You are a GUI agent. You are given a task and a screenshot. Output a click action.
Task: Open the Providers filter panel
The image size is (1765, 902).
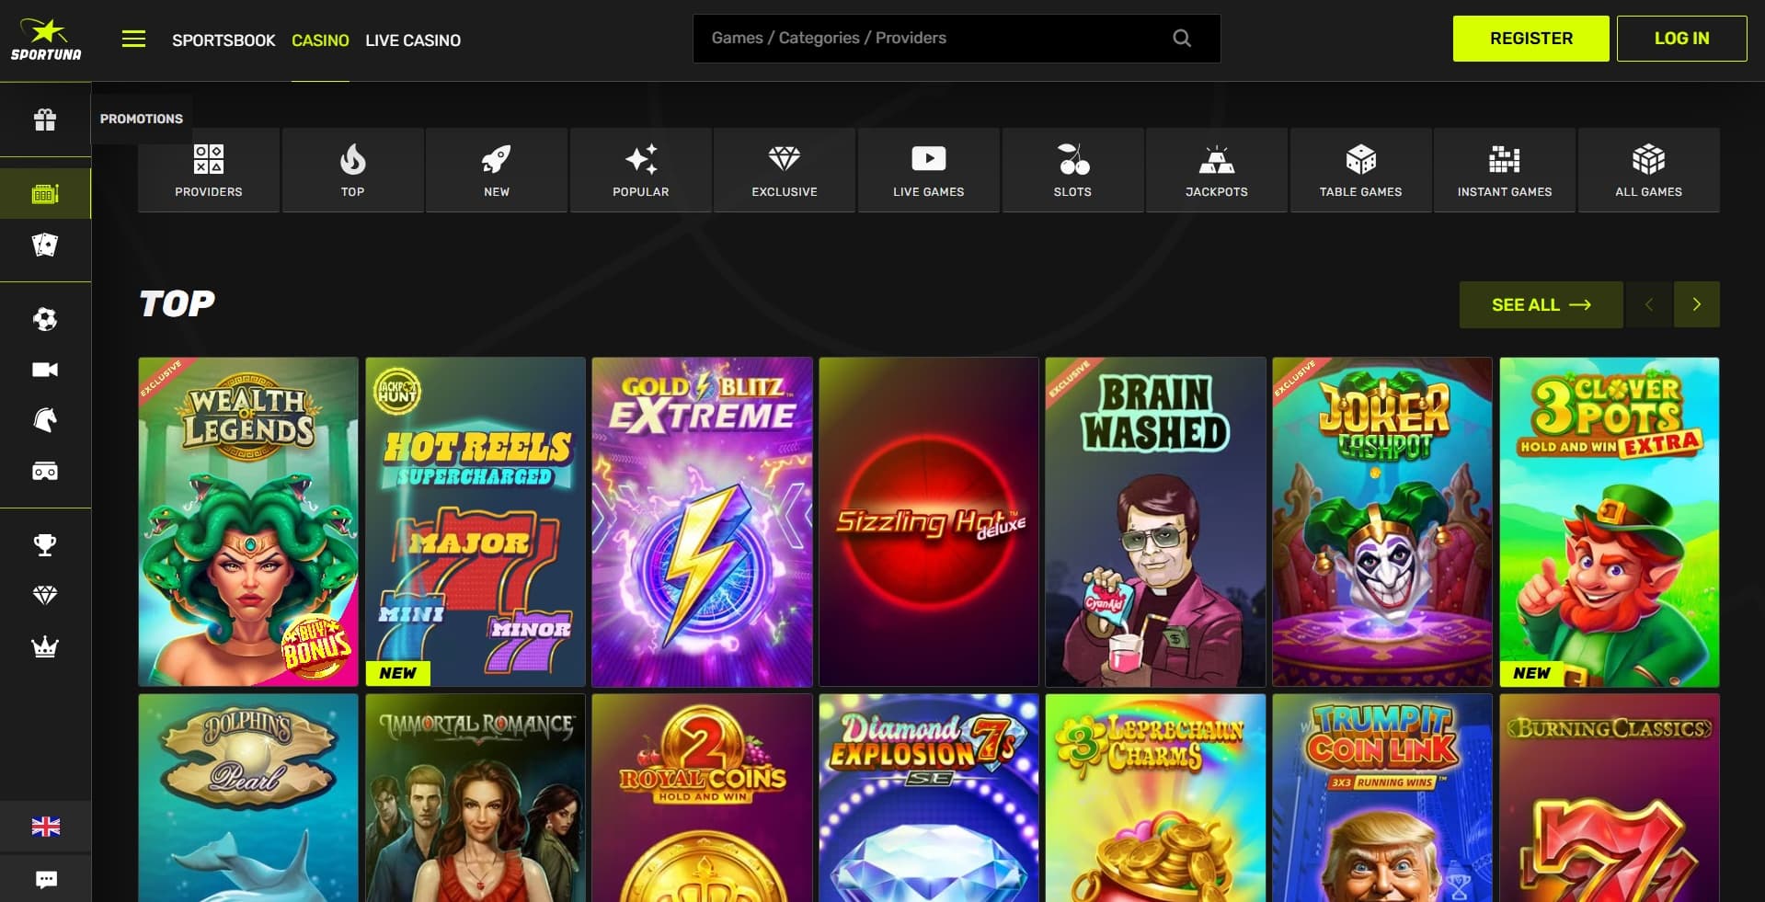[x=208, y=170]
